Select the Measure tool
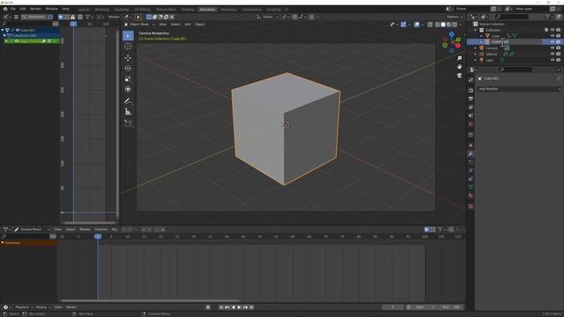The image size is (564, 317). [128, 112]
